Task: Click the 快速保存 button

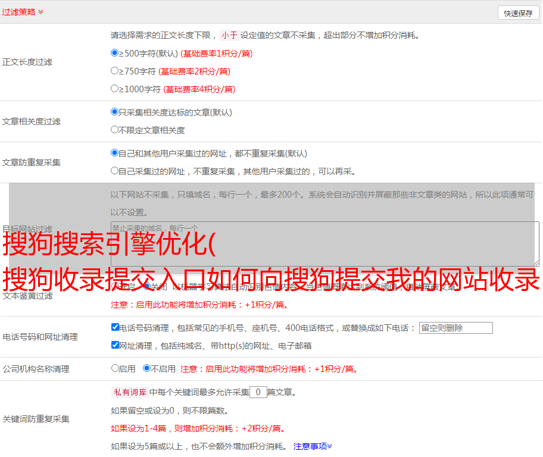Action: point(518,13)
